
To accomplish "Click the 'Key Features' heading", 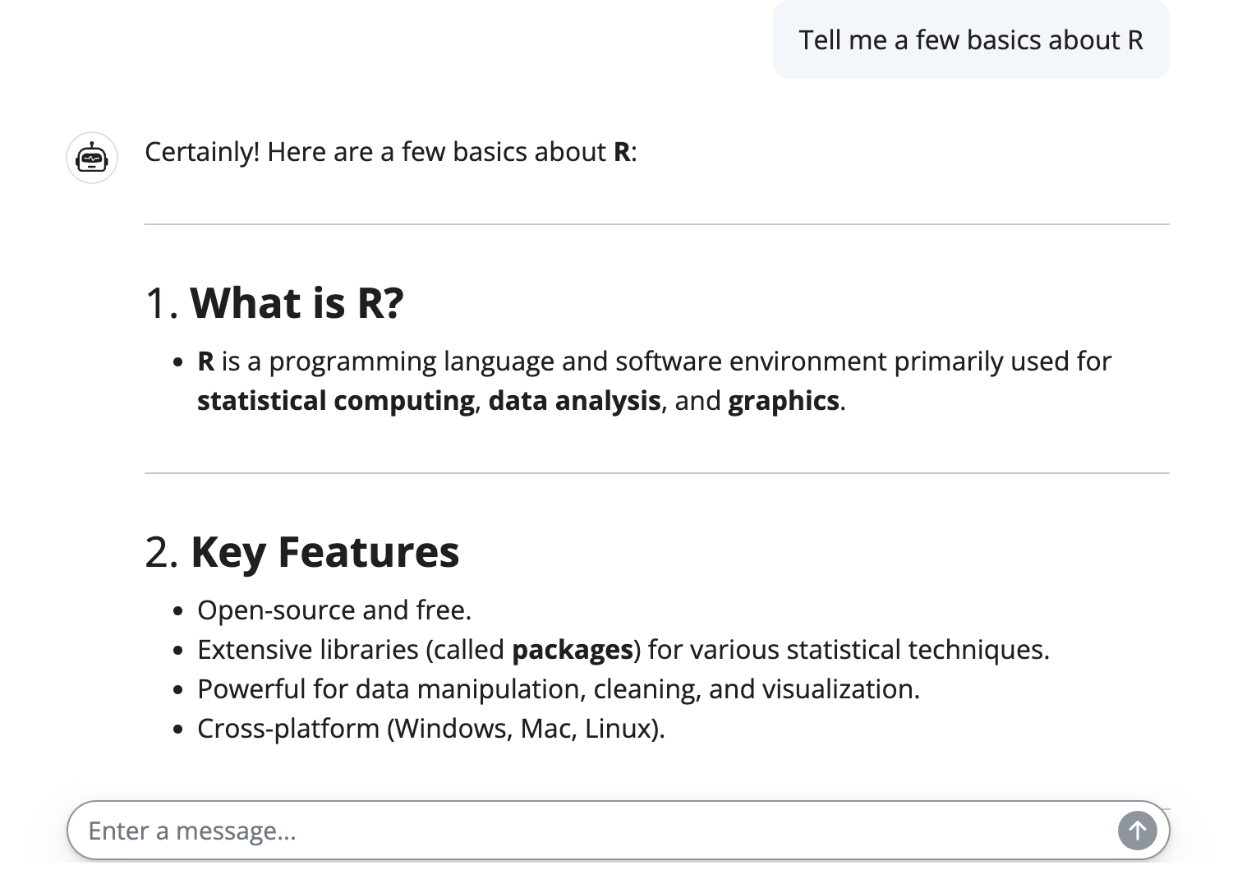I will click(x=324, y=552).
